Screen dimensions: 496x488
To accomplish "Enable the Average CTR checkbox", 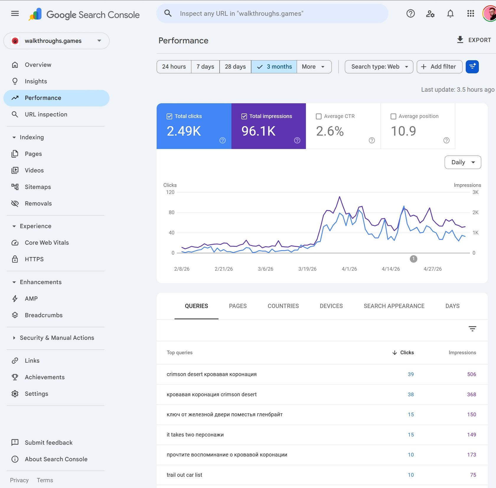I will (319, 116).
